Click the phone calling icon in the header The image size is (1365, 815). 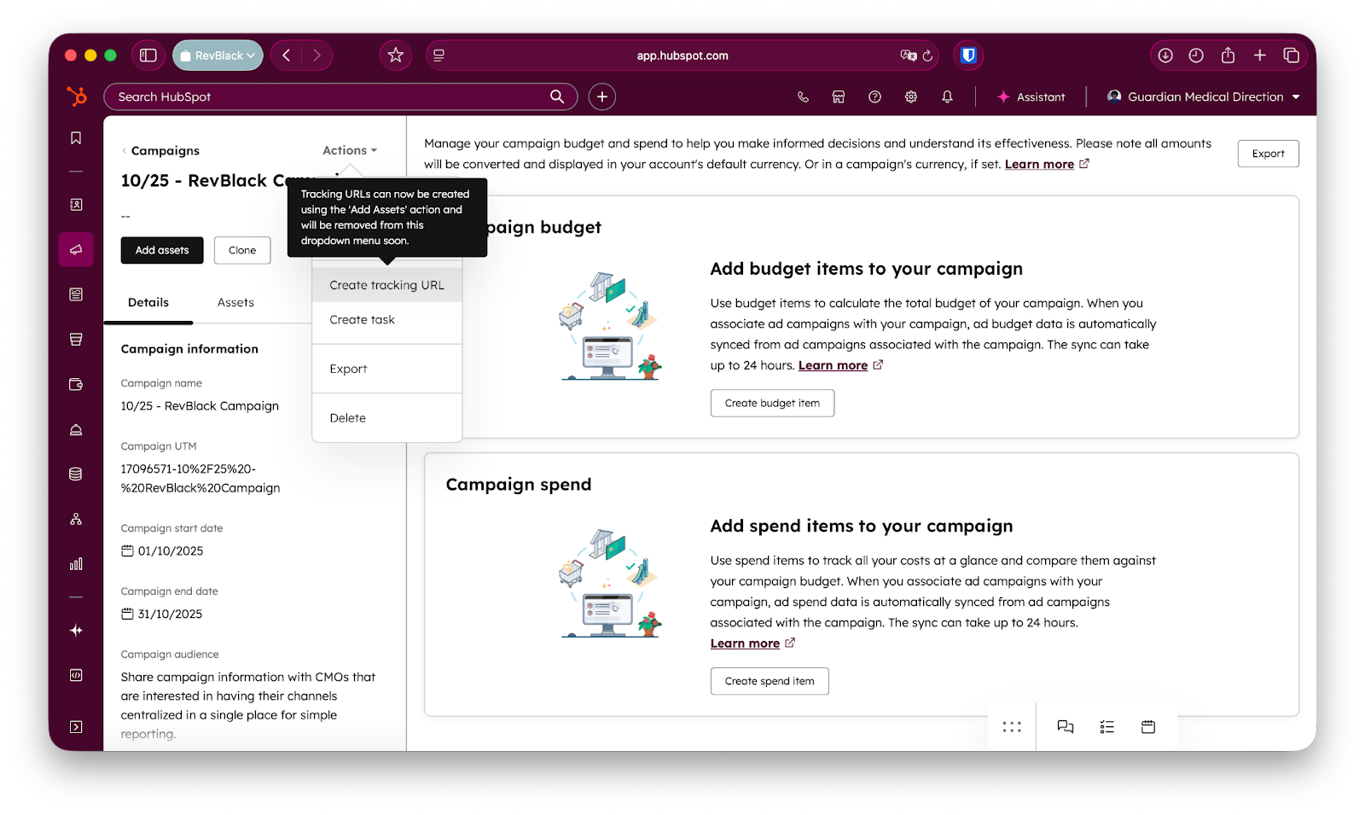click(x=803, y=97)
